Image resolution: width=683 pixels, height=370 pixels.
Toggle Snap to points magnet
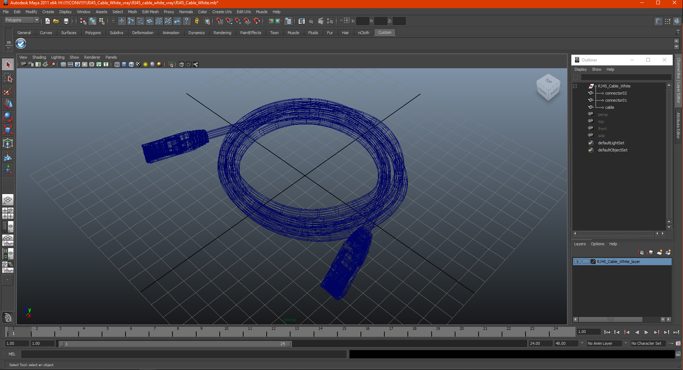238,21
